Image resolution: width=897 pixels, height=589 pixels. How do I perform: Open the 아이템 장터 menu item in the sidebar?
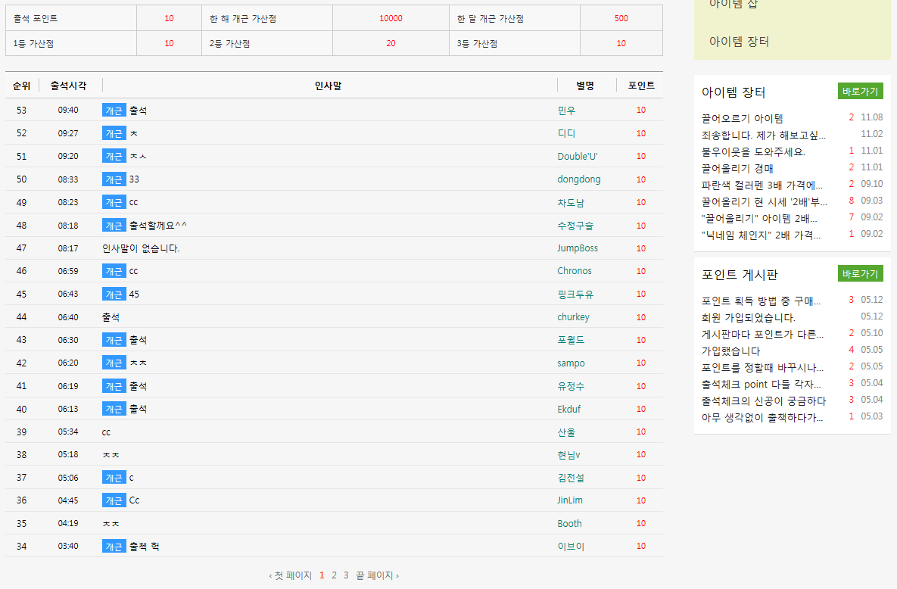click(739, 41)
